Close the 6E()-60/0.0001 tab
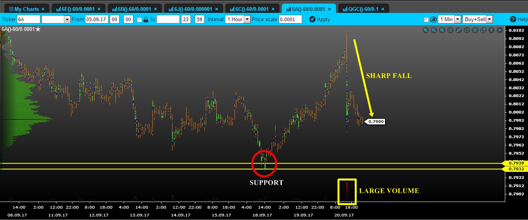Viewport: 528px width, 220px height. pos(99,9)
